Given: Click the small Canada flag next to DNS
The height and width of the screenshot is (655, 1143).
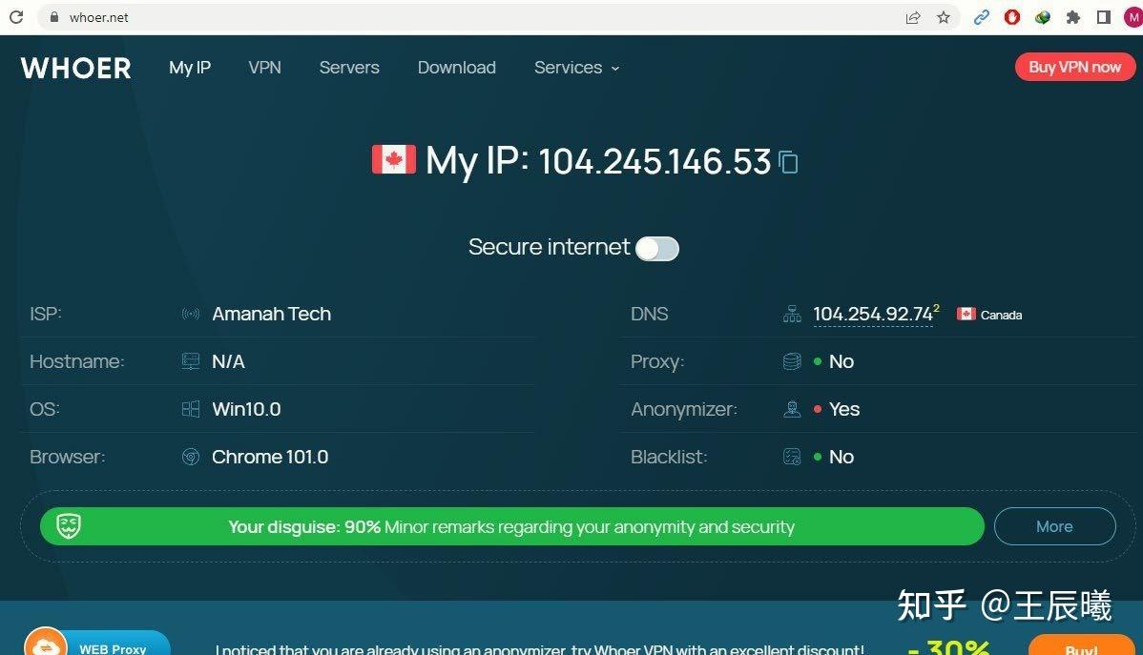Looking at the screenshot, I should coord(966,314).
